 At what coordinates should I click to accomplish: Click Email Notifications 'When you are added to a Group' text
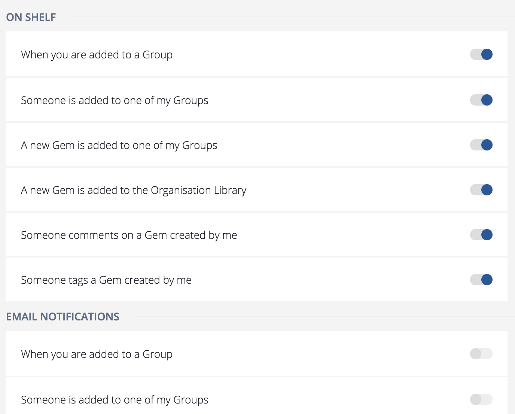(x=97, y=354)
